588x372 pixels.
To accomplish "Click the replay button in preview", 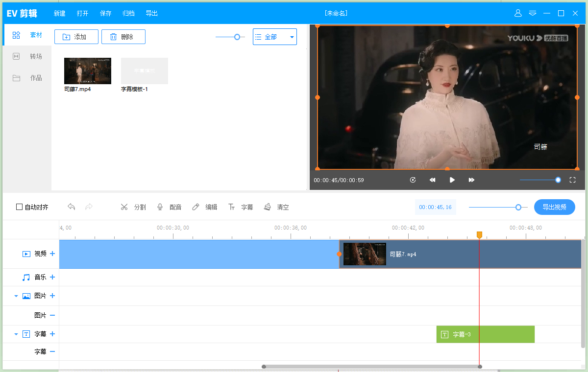I will [x=413, y=180].
